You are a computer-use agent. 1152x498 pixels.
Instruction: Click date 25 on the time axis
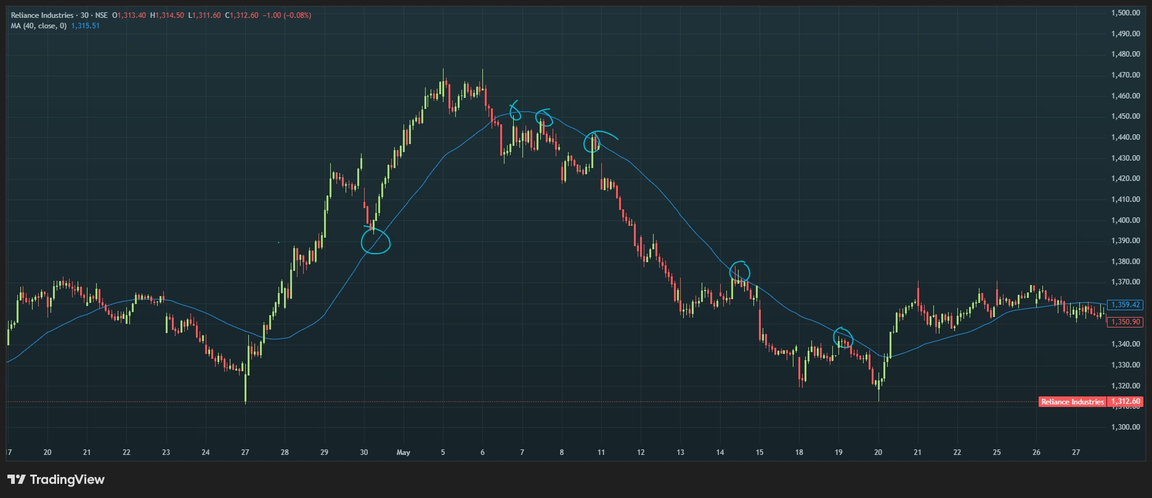pos(997,452)
